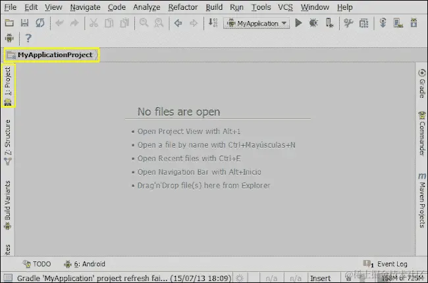Click the Android robot icon on second toolbar row
Image resolution: width=428 pixels, height=283 pixels.
pyautogui.click(x=9, y=38)
